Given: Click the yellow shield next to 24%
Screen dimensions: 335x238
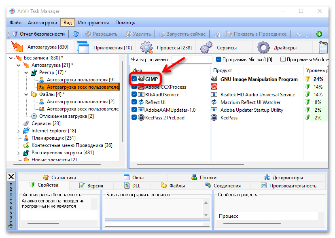Looking at the screenshot, I should tap(307, 79).
